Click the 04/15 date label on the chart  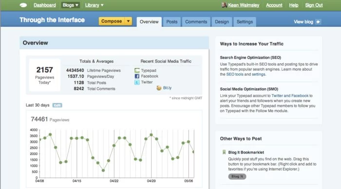click(x=77, y=181)
